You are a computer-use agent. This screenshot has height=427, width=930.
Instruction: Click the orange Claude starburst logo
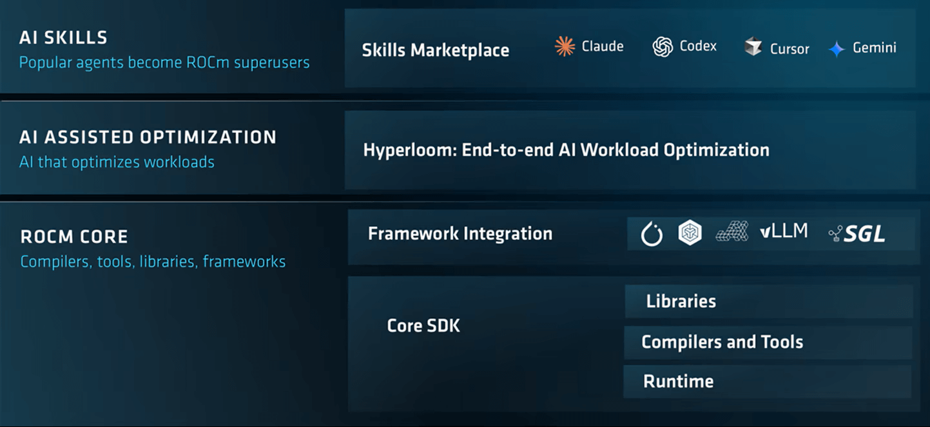pyautogui.click(x=565, y=46)
